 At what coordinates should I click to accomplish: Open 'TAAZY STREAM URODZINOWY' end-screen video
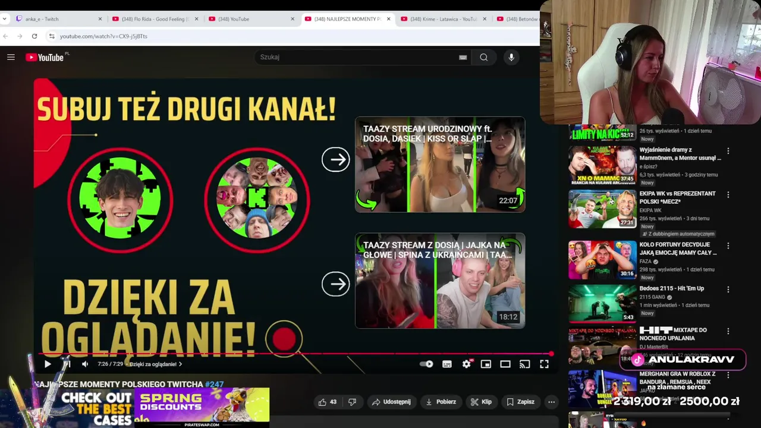point(440,165)
